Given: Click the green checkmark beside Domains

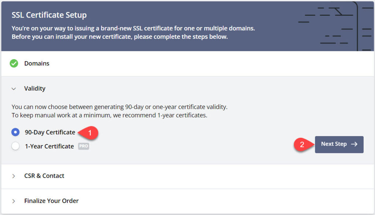Looking at the screenshot, I should click(x=14, y=64).
